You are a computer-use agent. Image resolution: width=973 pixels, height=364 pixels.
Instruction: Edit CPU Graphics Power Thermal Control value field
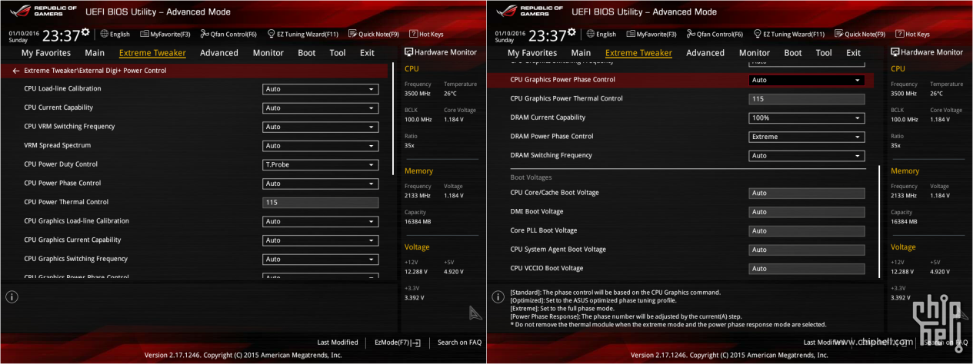click(x=806, y=99)
